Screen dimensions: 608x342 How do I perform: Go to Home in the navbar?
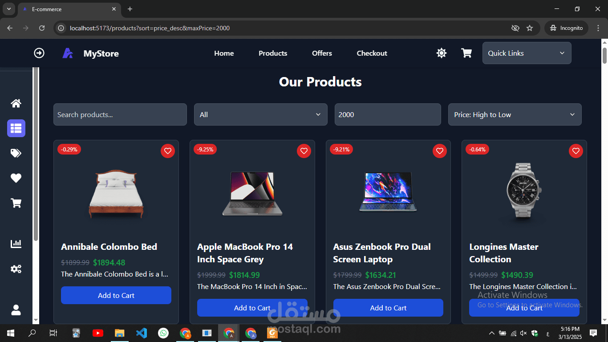224,53
